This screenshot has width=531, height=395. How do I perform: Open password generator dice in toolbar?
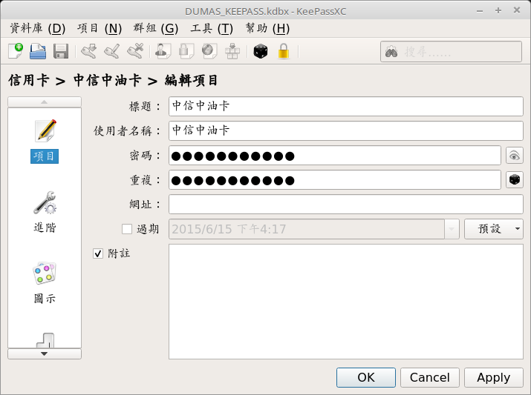tap(261, 51)
